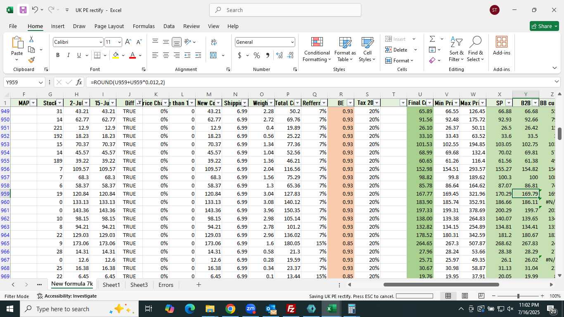Screen dimensions: 564x317
Task: Click Accessibility: Investigate in status bar
Action: click(x=67, y=296)
